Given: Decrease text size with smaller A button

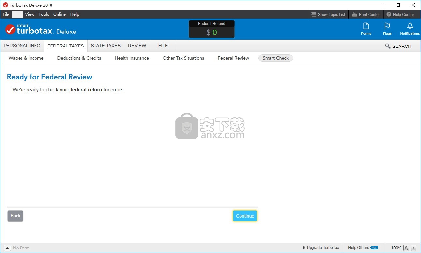Looking at the screenshot, I should click(x=413, y=248).
